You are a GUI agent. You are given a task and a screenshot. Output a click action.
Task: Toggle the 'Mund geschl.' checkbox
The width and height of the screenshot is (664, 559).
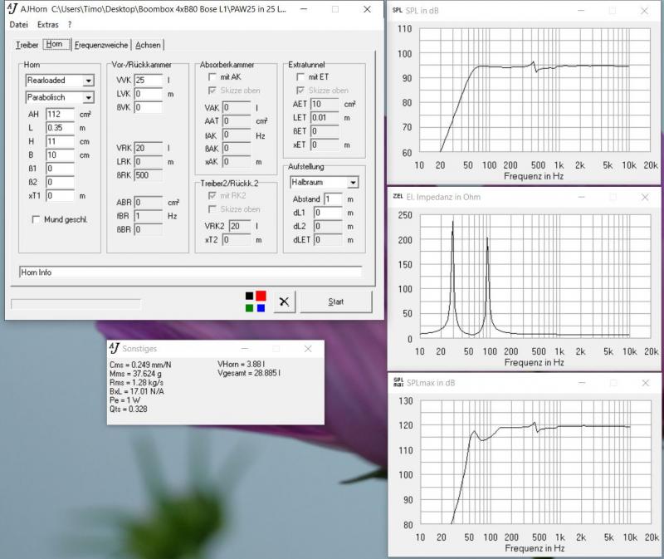36,220
